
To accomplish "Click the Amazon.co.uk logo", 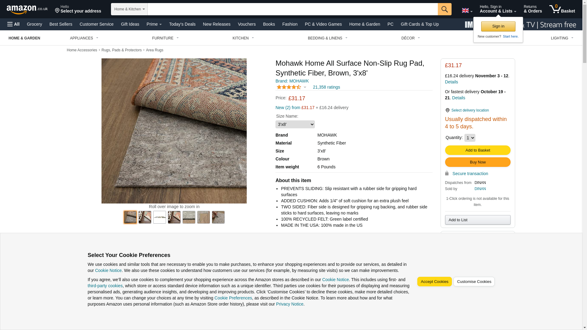I will click(x=27, y=9).
